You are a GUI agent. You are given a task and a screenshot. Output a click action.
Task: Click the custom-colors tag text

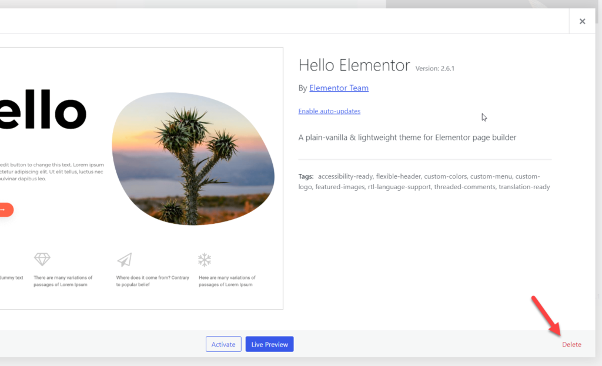point(446,176)
